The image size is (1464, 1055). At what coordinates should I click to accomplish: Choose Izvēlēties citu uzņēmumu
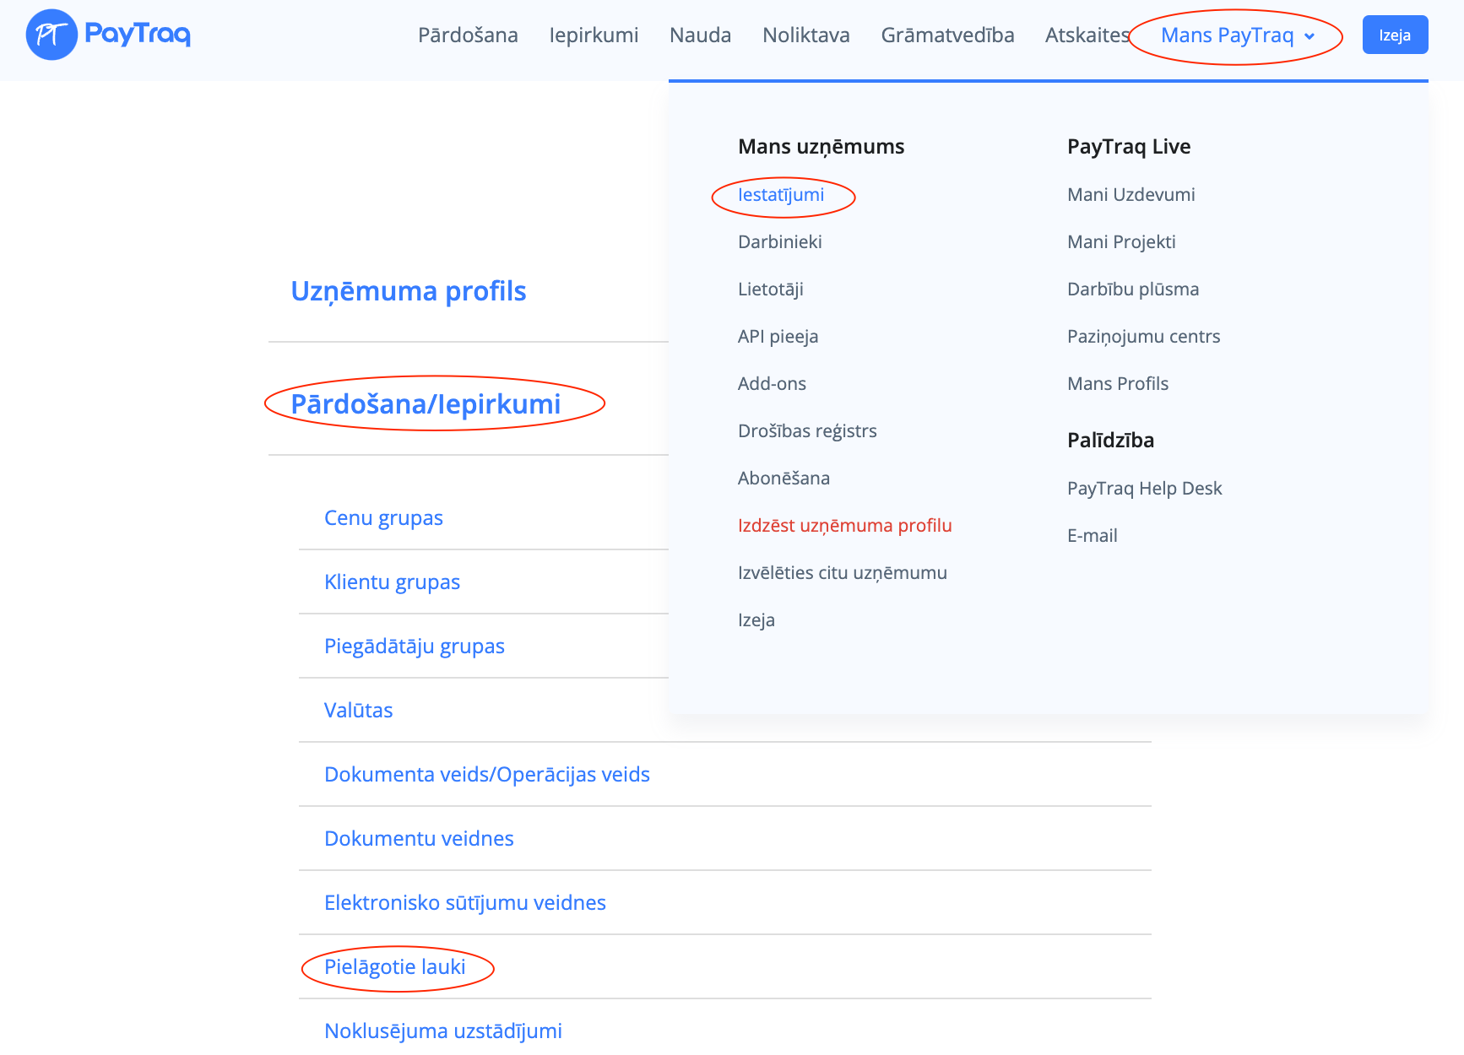click(842, 573)
